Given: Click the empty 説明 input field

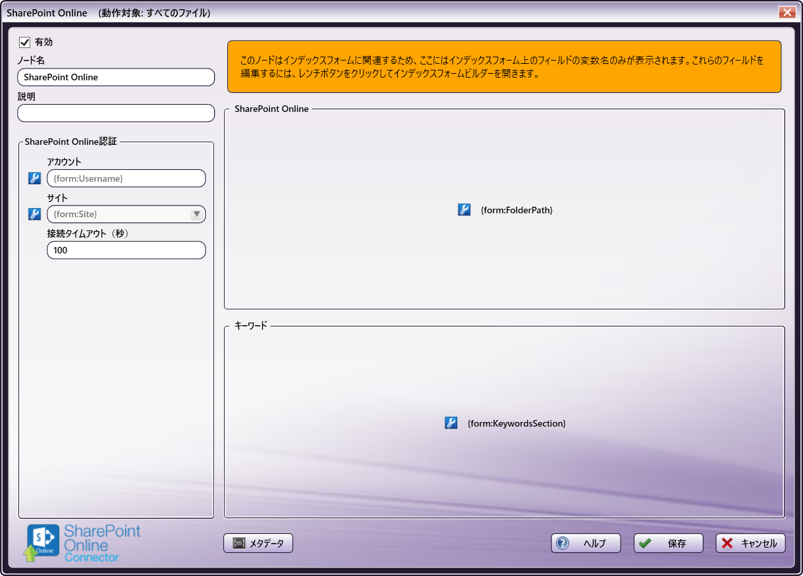Looking at the screenshot, I should 116,113.
